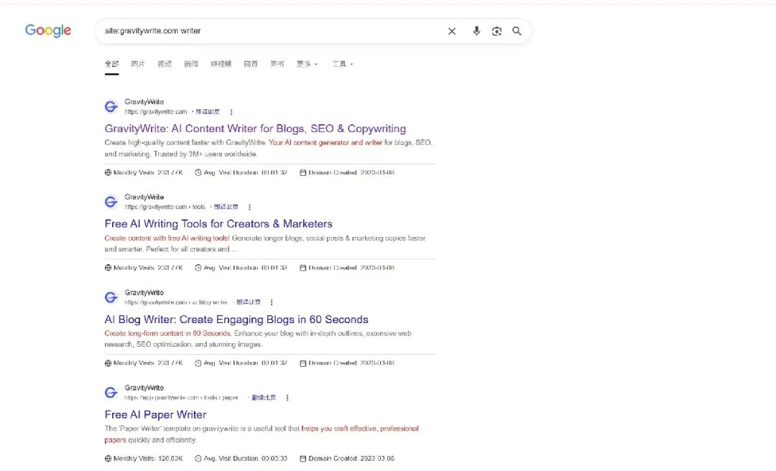Open Free AI Paper Writer result

click(x=155, y=414)
